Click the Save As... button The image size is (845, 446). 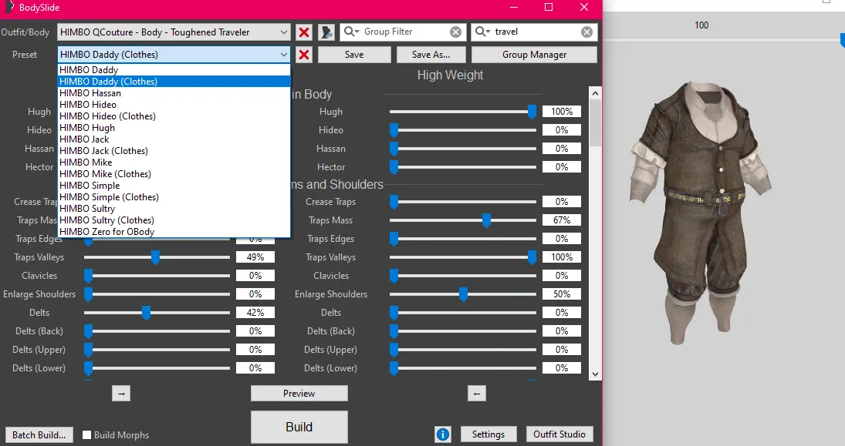431,55
